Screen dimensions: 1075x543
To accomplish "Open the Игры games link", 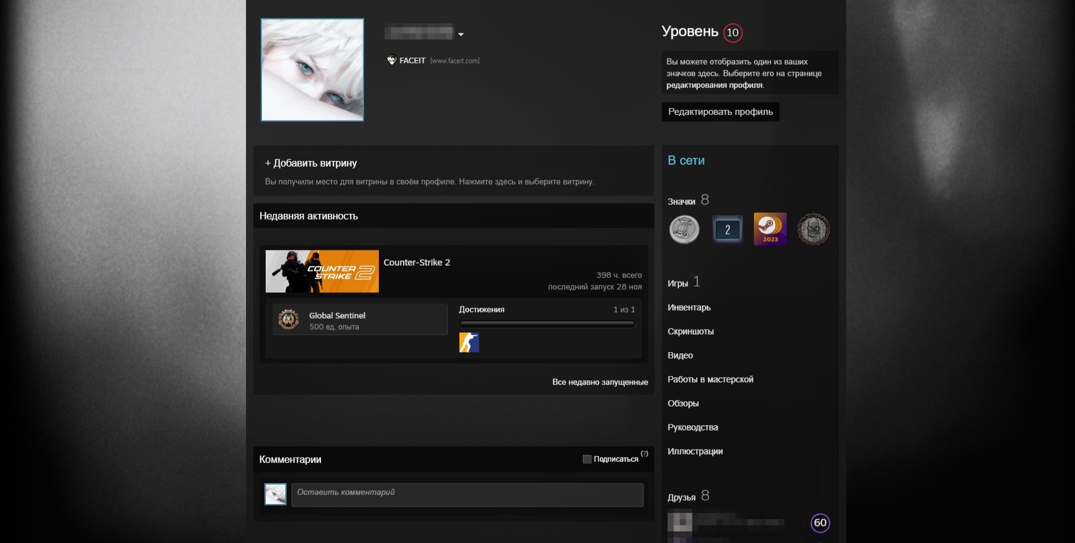I will (x=678, y=283).
